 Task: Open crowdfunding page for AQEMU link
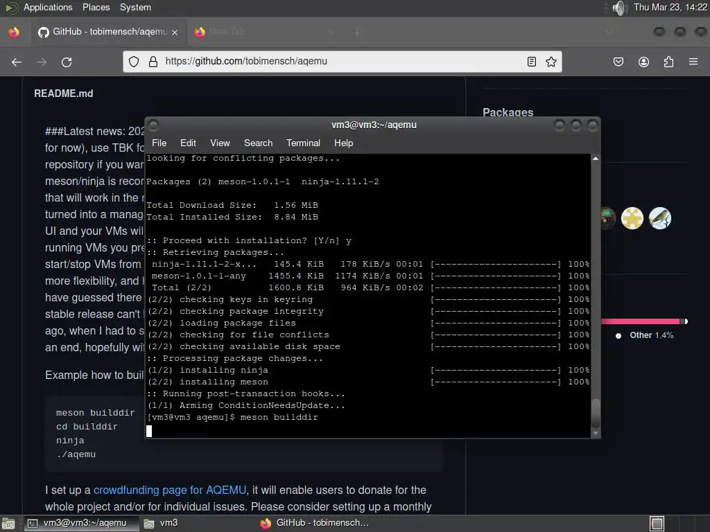tap(170, 490)
